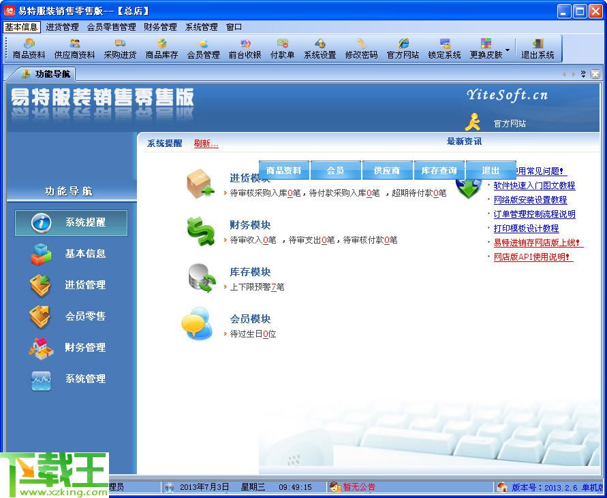The height and width of the screenshot is (498, 607).
Task: Click the 进货模块 heading
Action: (x=250, y=178)
